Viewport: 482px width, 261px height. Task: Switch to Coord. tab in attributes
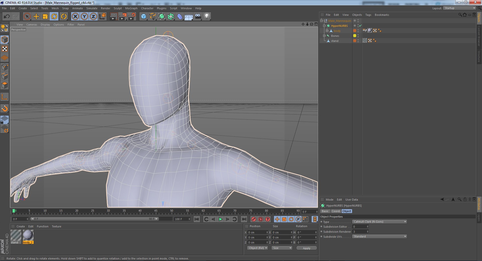click(336, 211)
